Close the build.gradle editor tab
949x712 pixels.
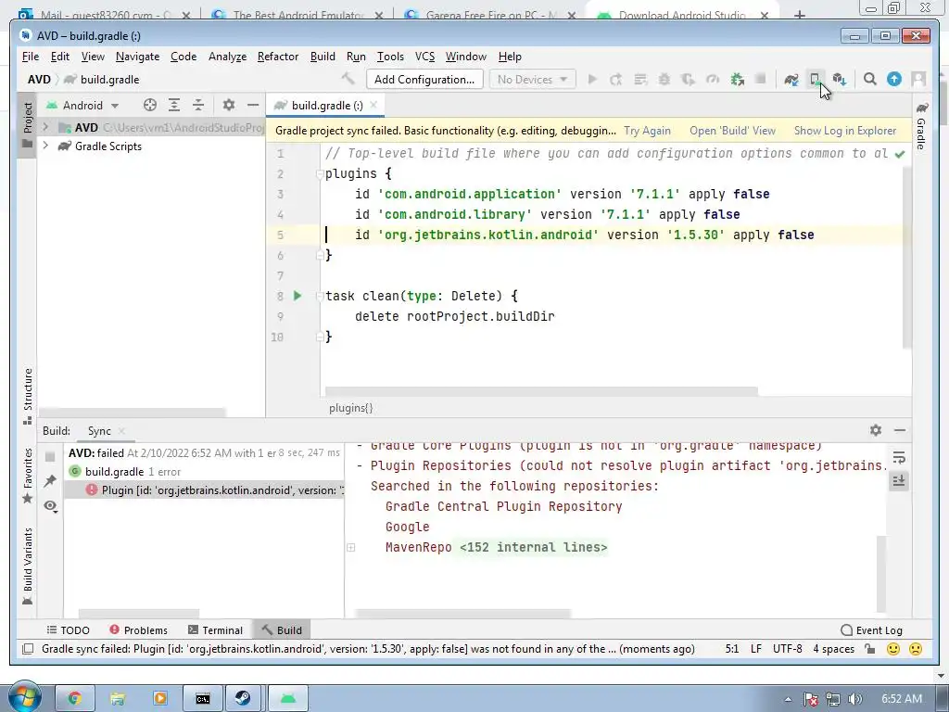click(x=373, y=105)
